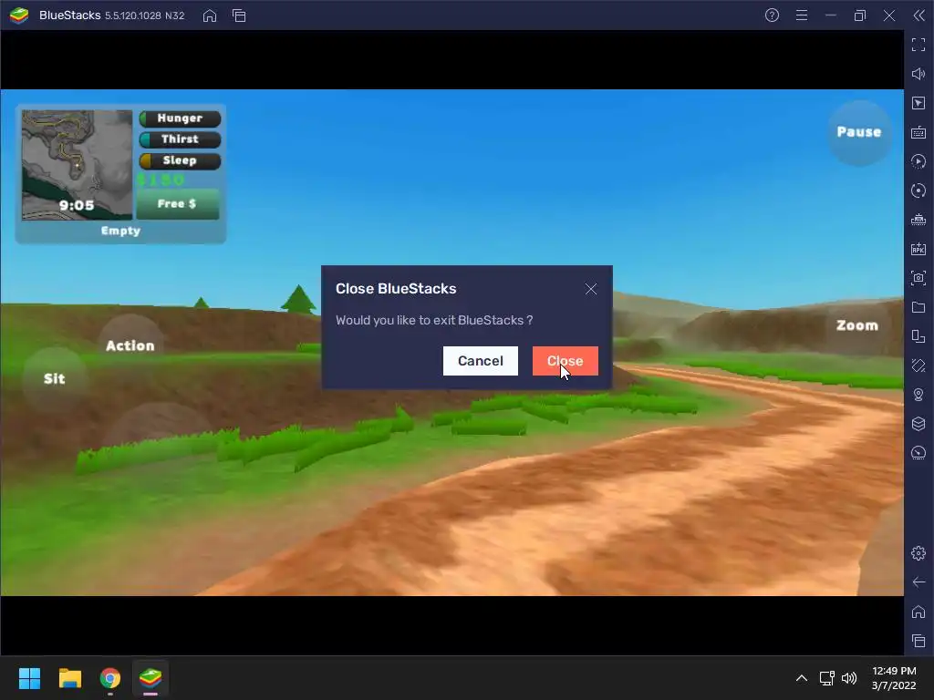Viewport: 934px width, 700px height.
Task: Click the Android home icon in the sidebar
Action: 918,612
